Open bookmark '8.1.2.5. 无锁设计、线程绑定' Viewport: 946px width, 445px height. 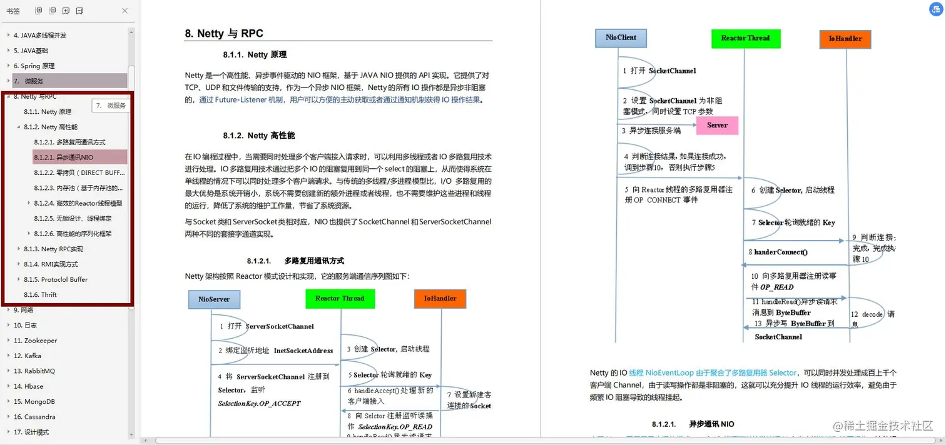pos(73,219)
